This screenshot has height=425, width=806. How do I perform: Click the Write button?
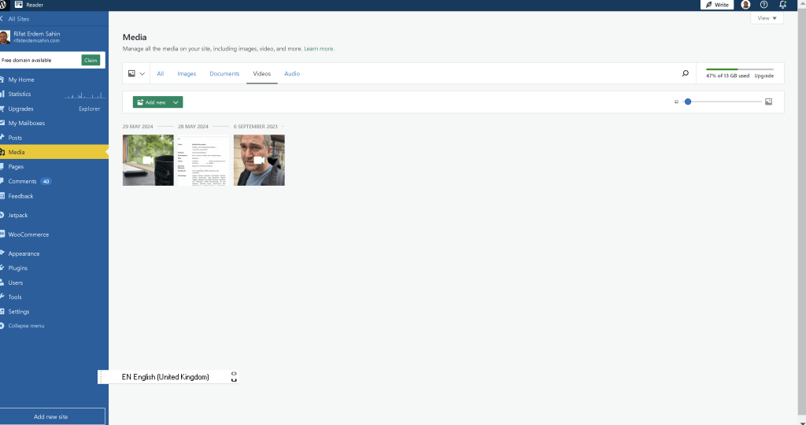coord(717,5)
